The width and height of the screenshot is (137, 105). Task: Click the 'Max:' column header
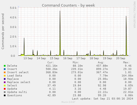pyautogui.click(x=126, y=63)
